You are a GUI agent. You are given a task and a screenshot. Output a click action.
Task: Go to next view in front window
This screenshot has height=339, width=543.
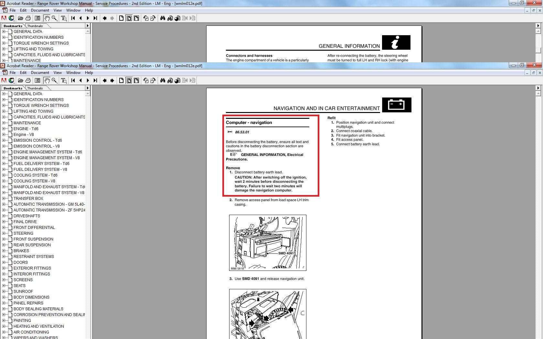pyautogui.click(x=112, y=80)
